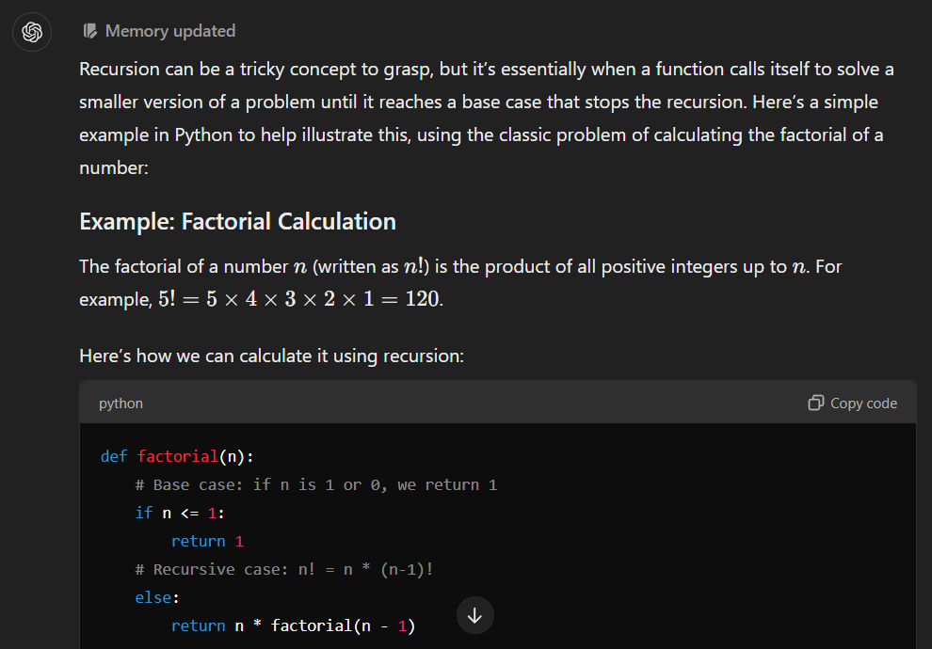
Task: Click the recursive return statement line
Action: coord(292,625)
